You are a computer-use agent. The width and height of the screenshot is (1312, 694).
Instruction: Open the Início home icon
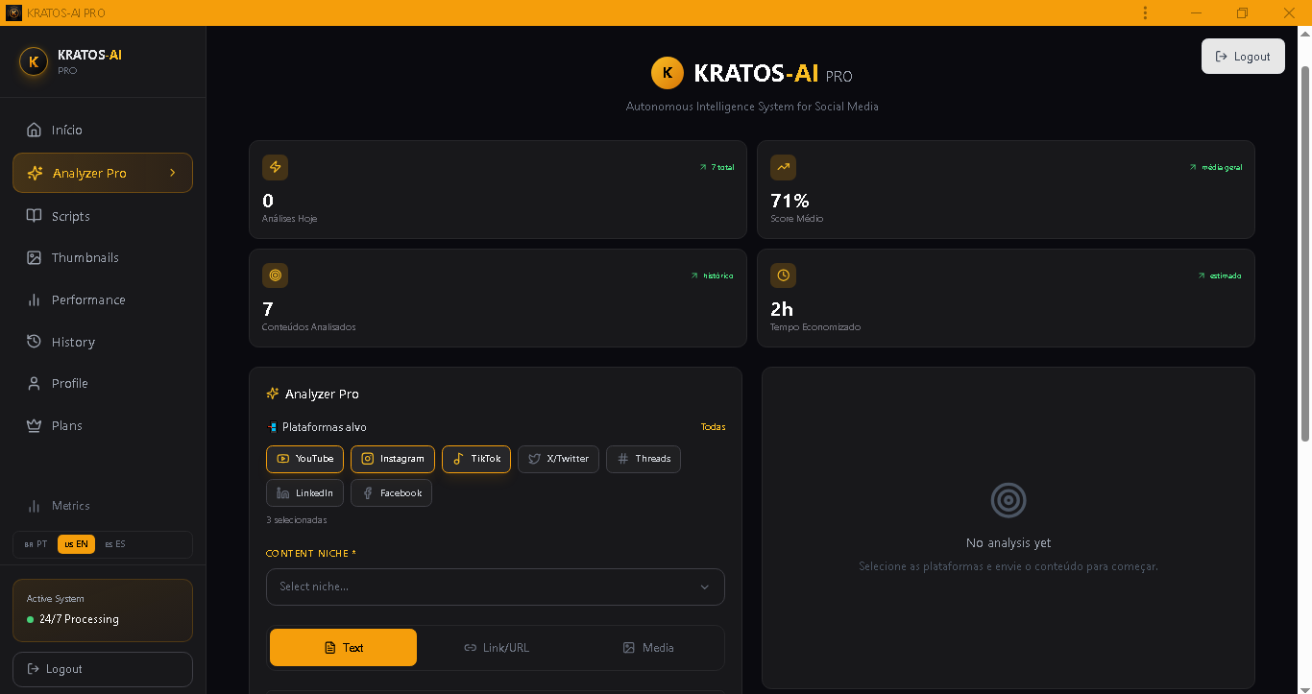33,130
